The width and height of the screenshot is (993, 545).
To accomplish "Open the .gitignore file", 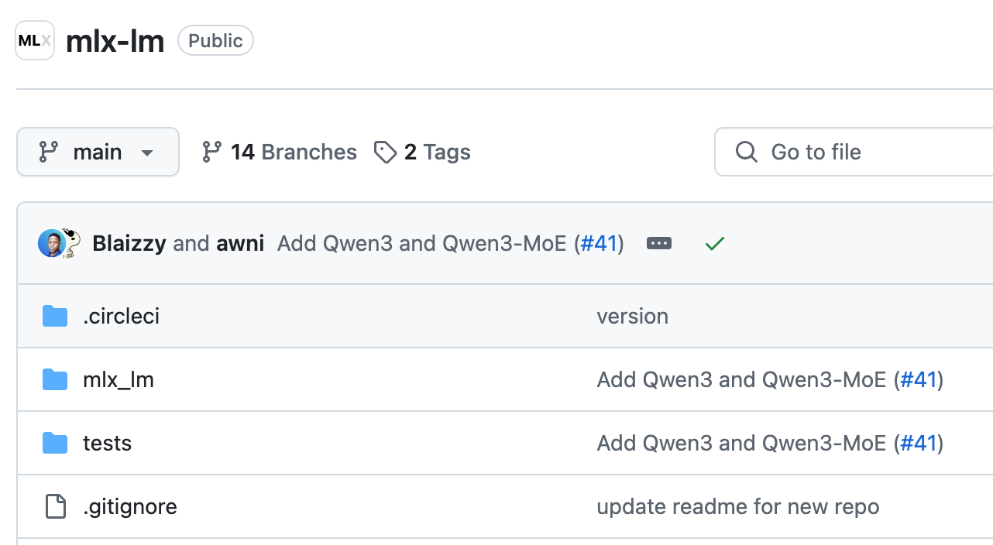I will [x=129, y=506].
